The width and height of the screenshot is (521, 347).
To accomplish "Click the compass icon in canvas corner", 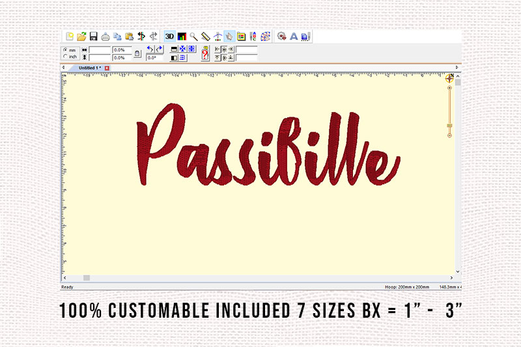I will click(449, 78).
